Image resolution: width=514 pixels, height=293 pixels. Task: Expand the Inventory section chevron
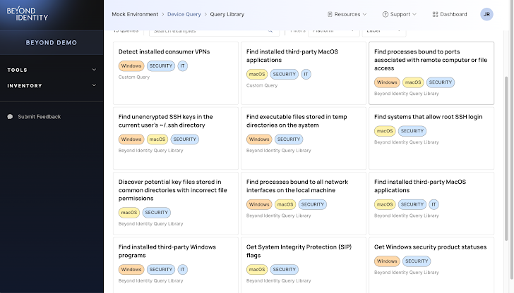point(94,85)
